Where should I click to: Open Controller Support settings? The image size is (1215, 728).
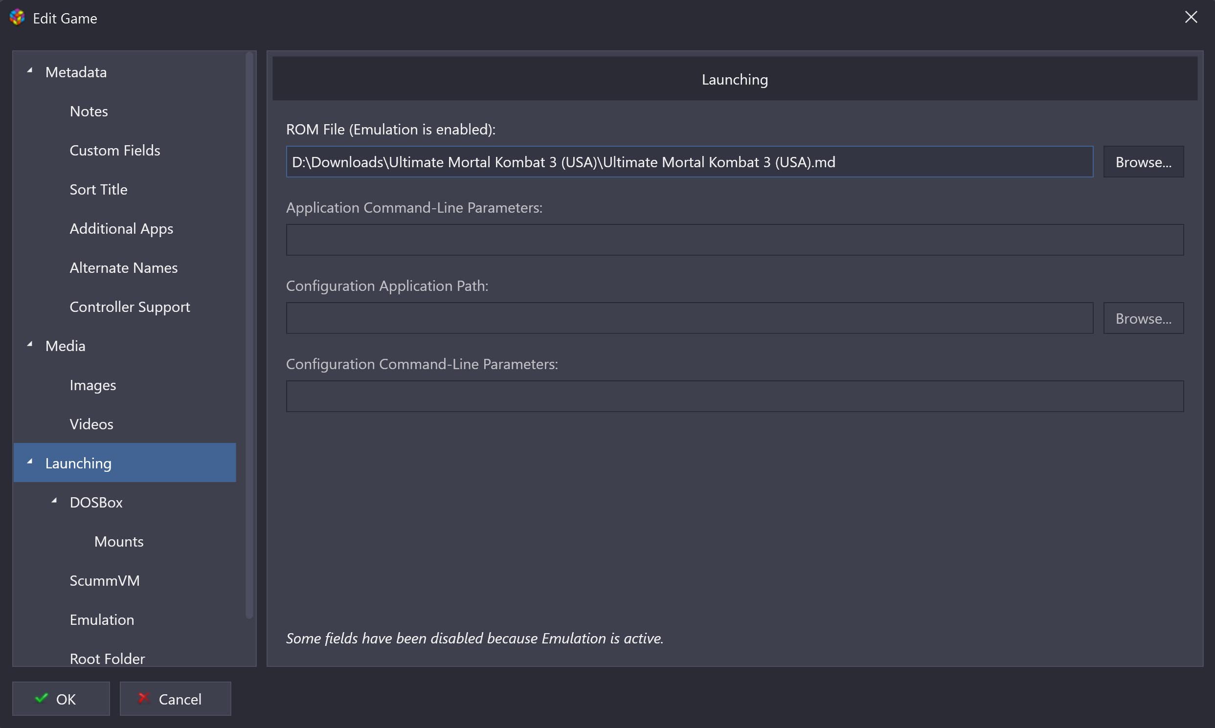[x=130, y=307]
